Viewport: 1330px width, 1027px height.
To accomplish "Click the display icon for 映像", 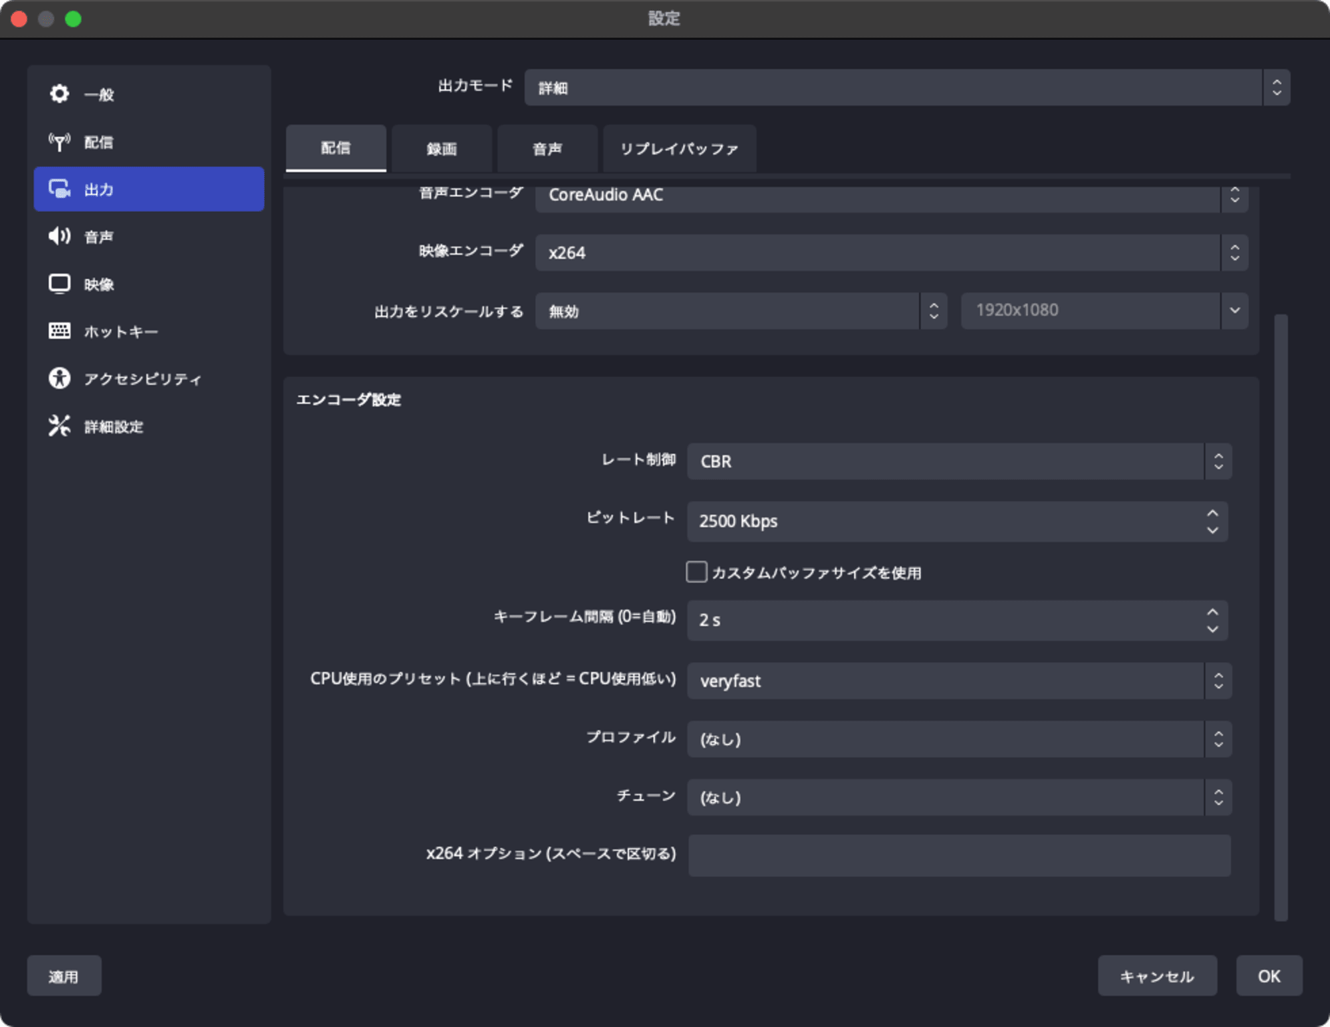I will [59, 284].
